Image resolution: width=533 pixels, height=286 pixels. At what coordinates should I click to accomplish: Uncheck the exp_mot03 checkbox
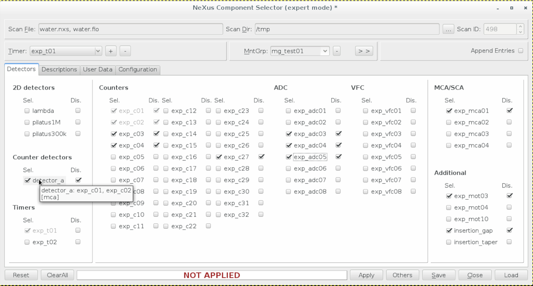click(449, 196)
